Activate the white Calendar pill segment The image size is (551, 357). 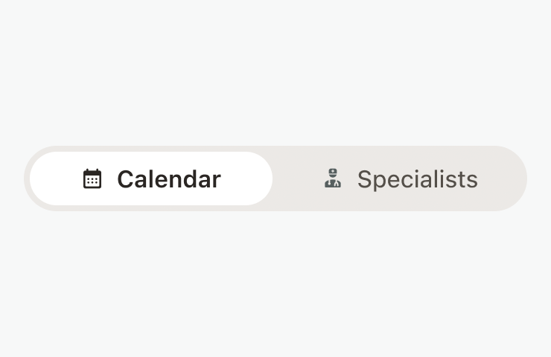(151, 178)
